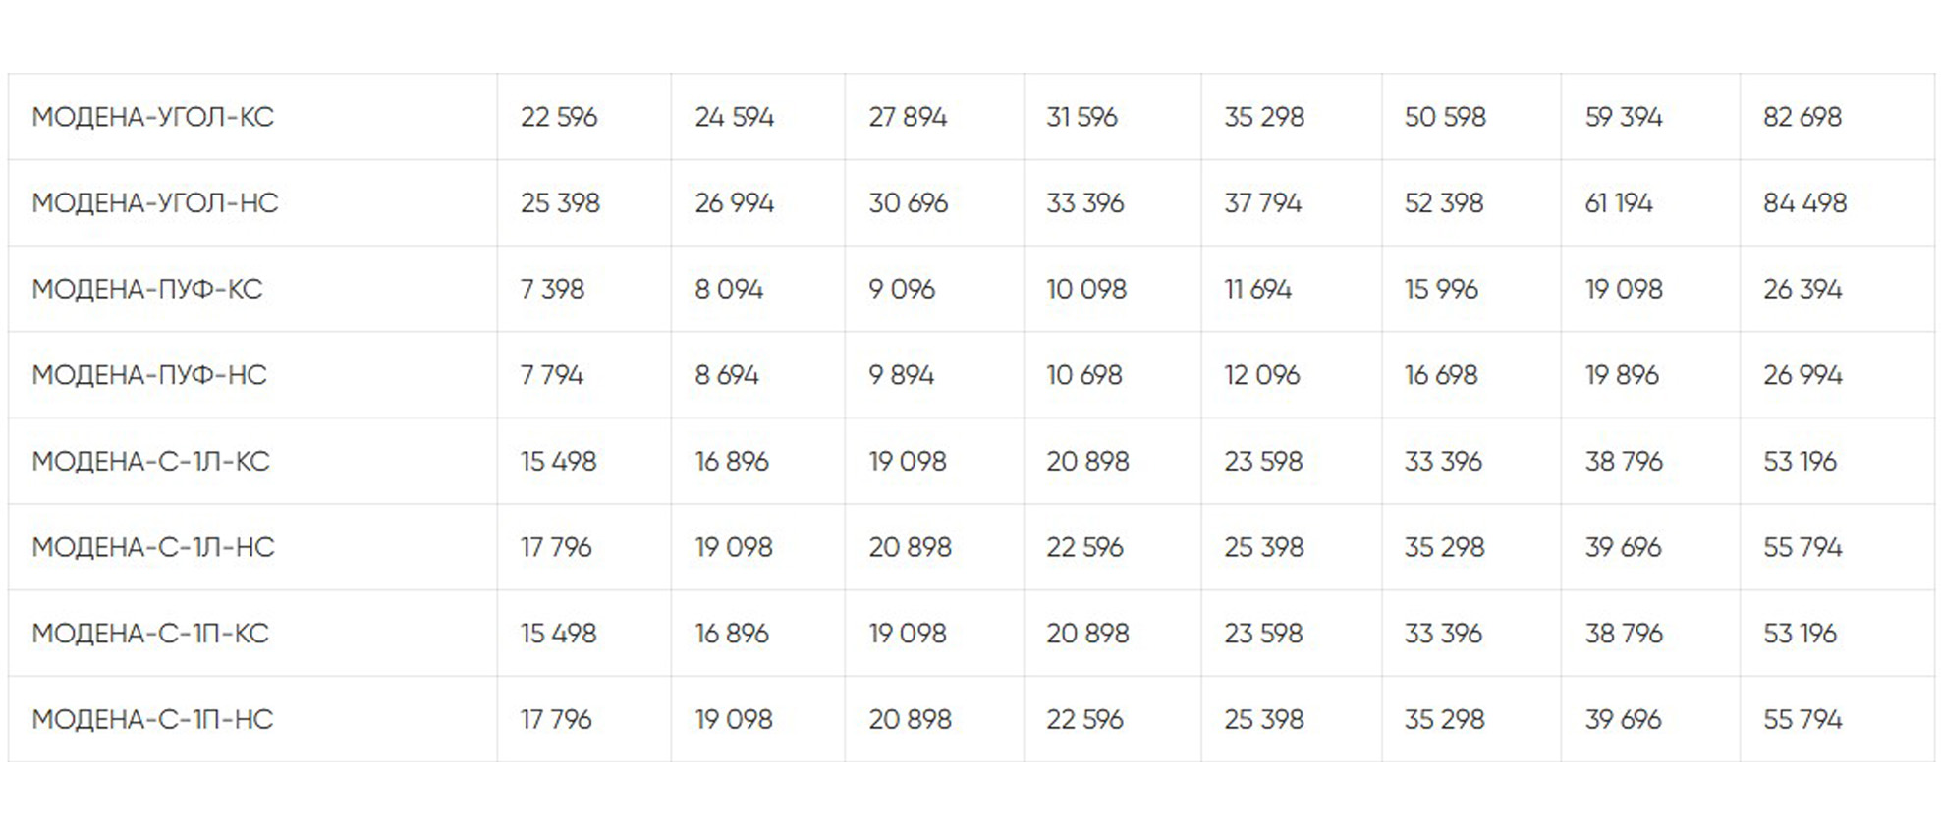Screen dimensions: 1941x835
Task: Click the 31 596 price cell
Action: click(1081, 117)
